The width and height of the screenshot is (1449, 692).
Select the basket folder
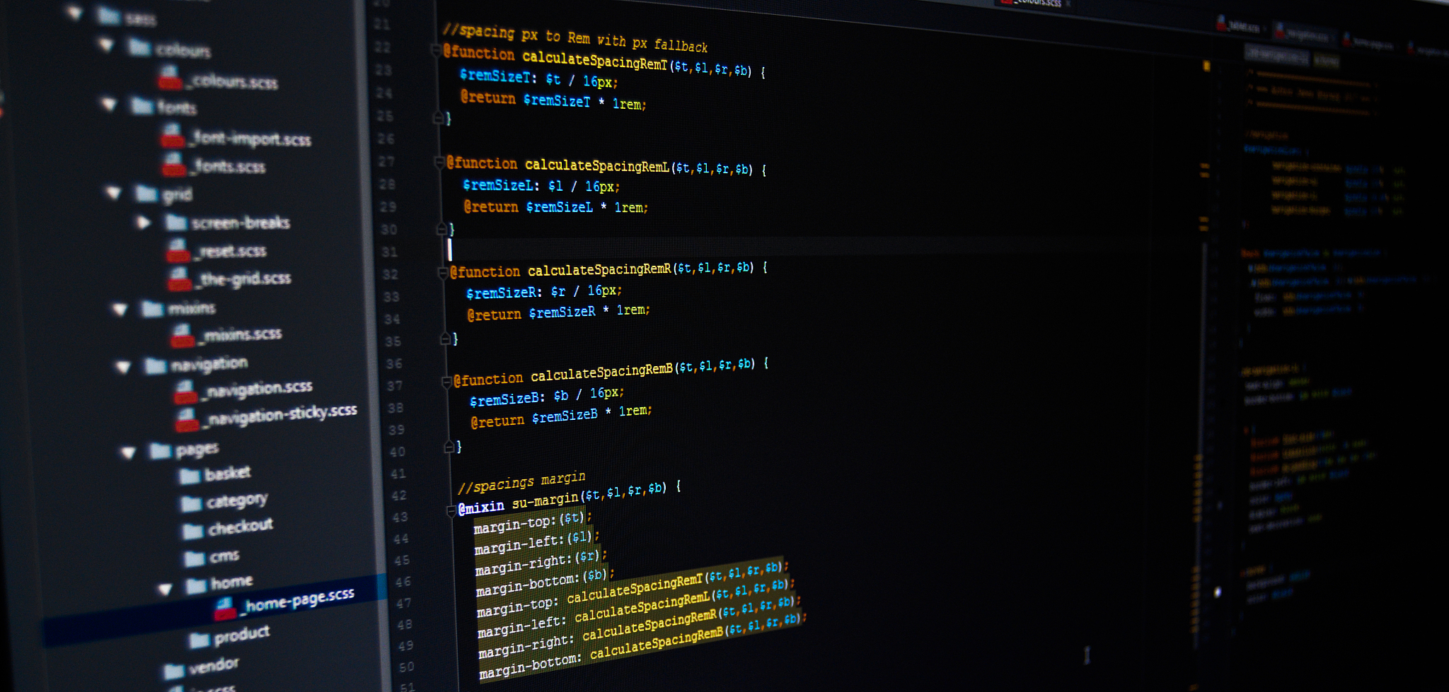[227, 474]
